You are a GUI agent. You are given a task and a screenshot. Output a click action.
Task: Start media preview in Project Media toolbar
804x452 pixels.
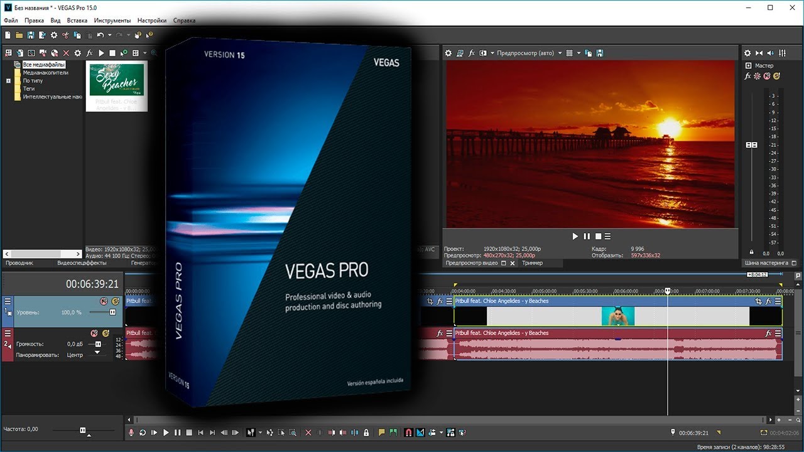[x=101, y=53]
